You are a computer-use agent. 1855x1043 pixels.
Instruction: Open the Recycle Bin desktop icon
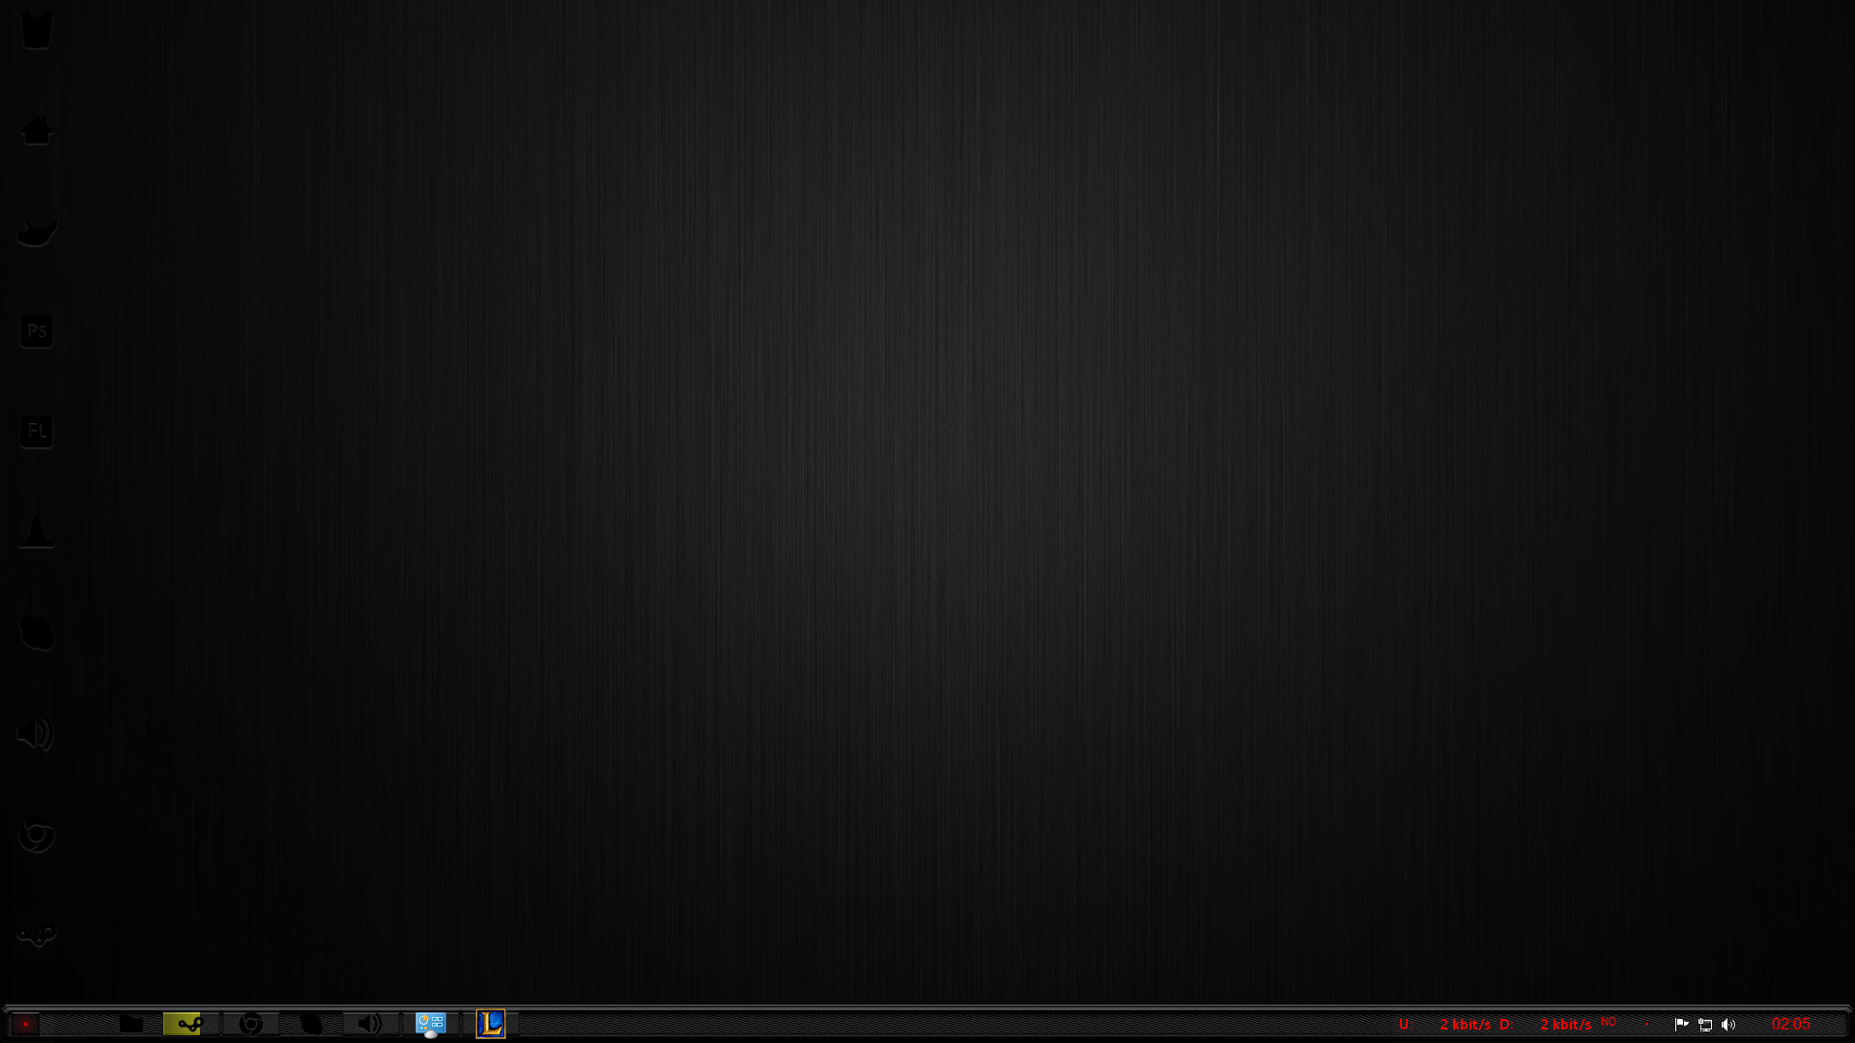(x=37, y=29)
